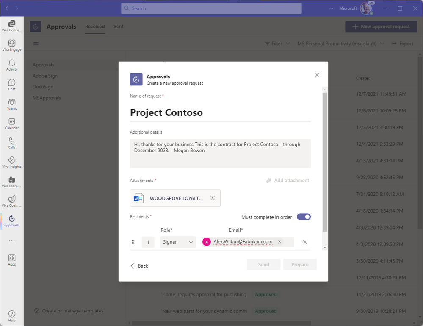Click Add attachment
The width and height of the screenshot is (423, 326).
tap(288, 180)
